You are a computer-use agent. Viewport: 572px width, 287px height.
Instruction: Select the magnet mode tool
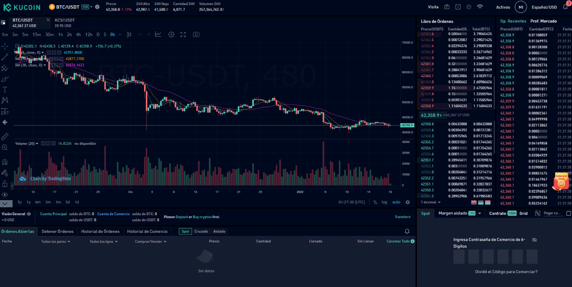[5, 162]
